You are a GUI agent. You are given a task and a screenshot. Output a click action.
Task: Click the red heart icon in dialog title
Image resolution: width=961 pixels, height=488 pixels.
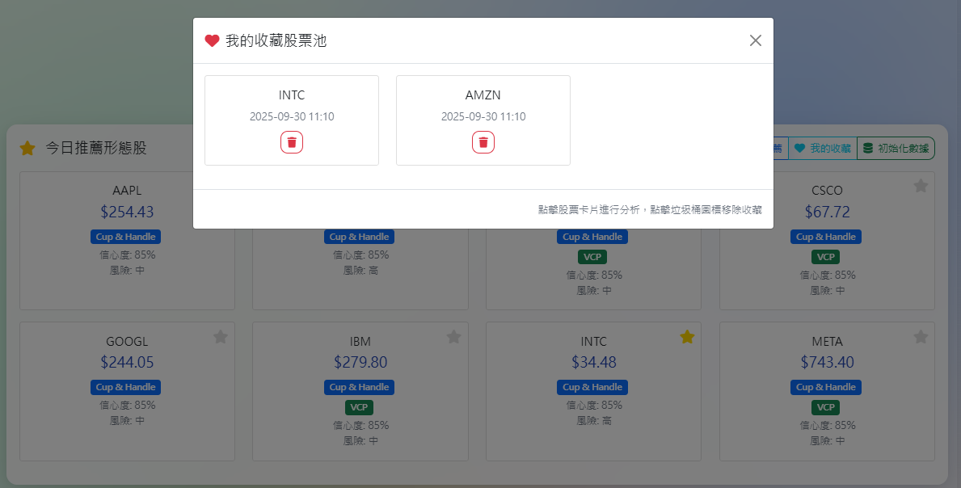coord(212,41)
